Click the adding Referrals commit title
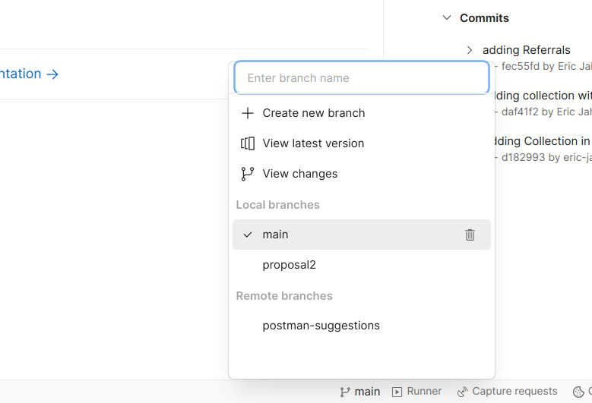This screenshot has height=403, width=592. (526, 50)
